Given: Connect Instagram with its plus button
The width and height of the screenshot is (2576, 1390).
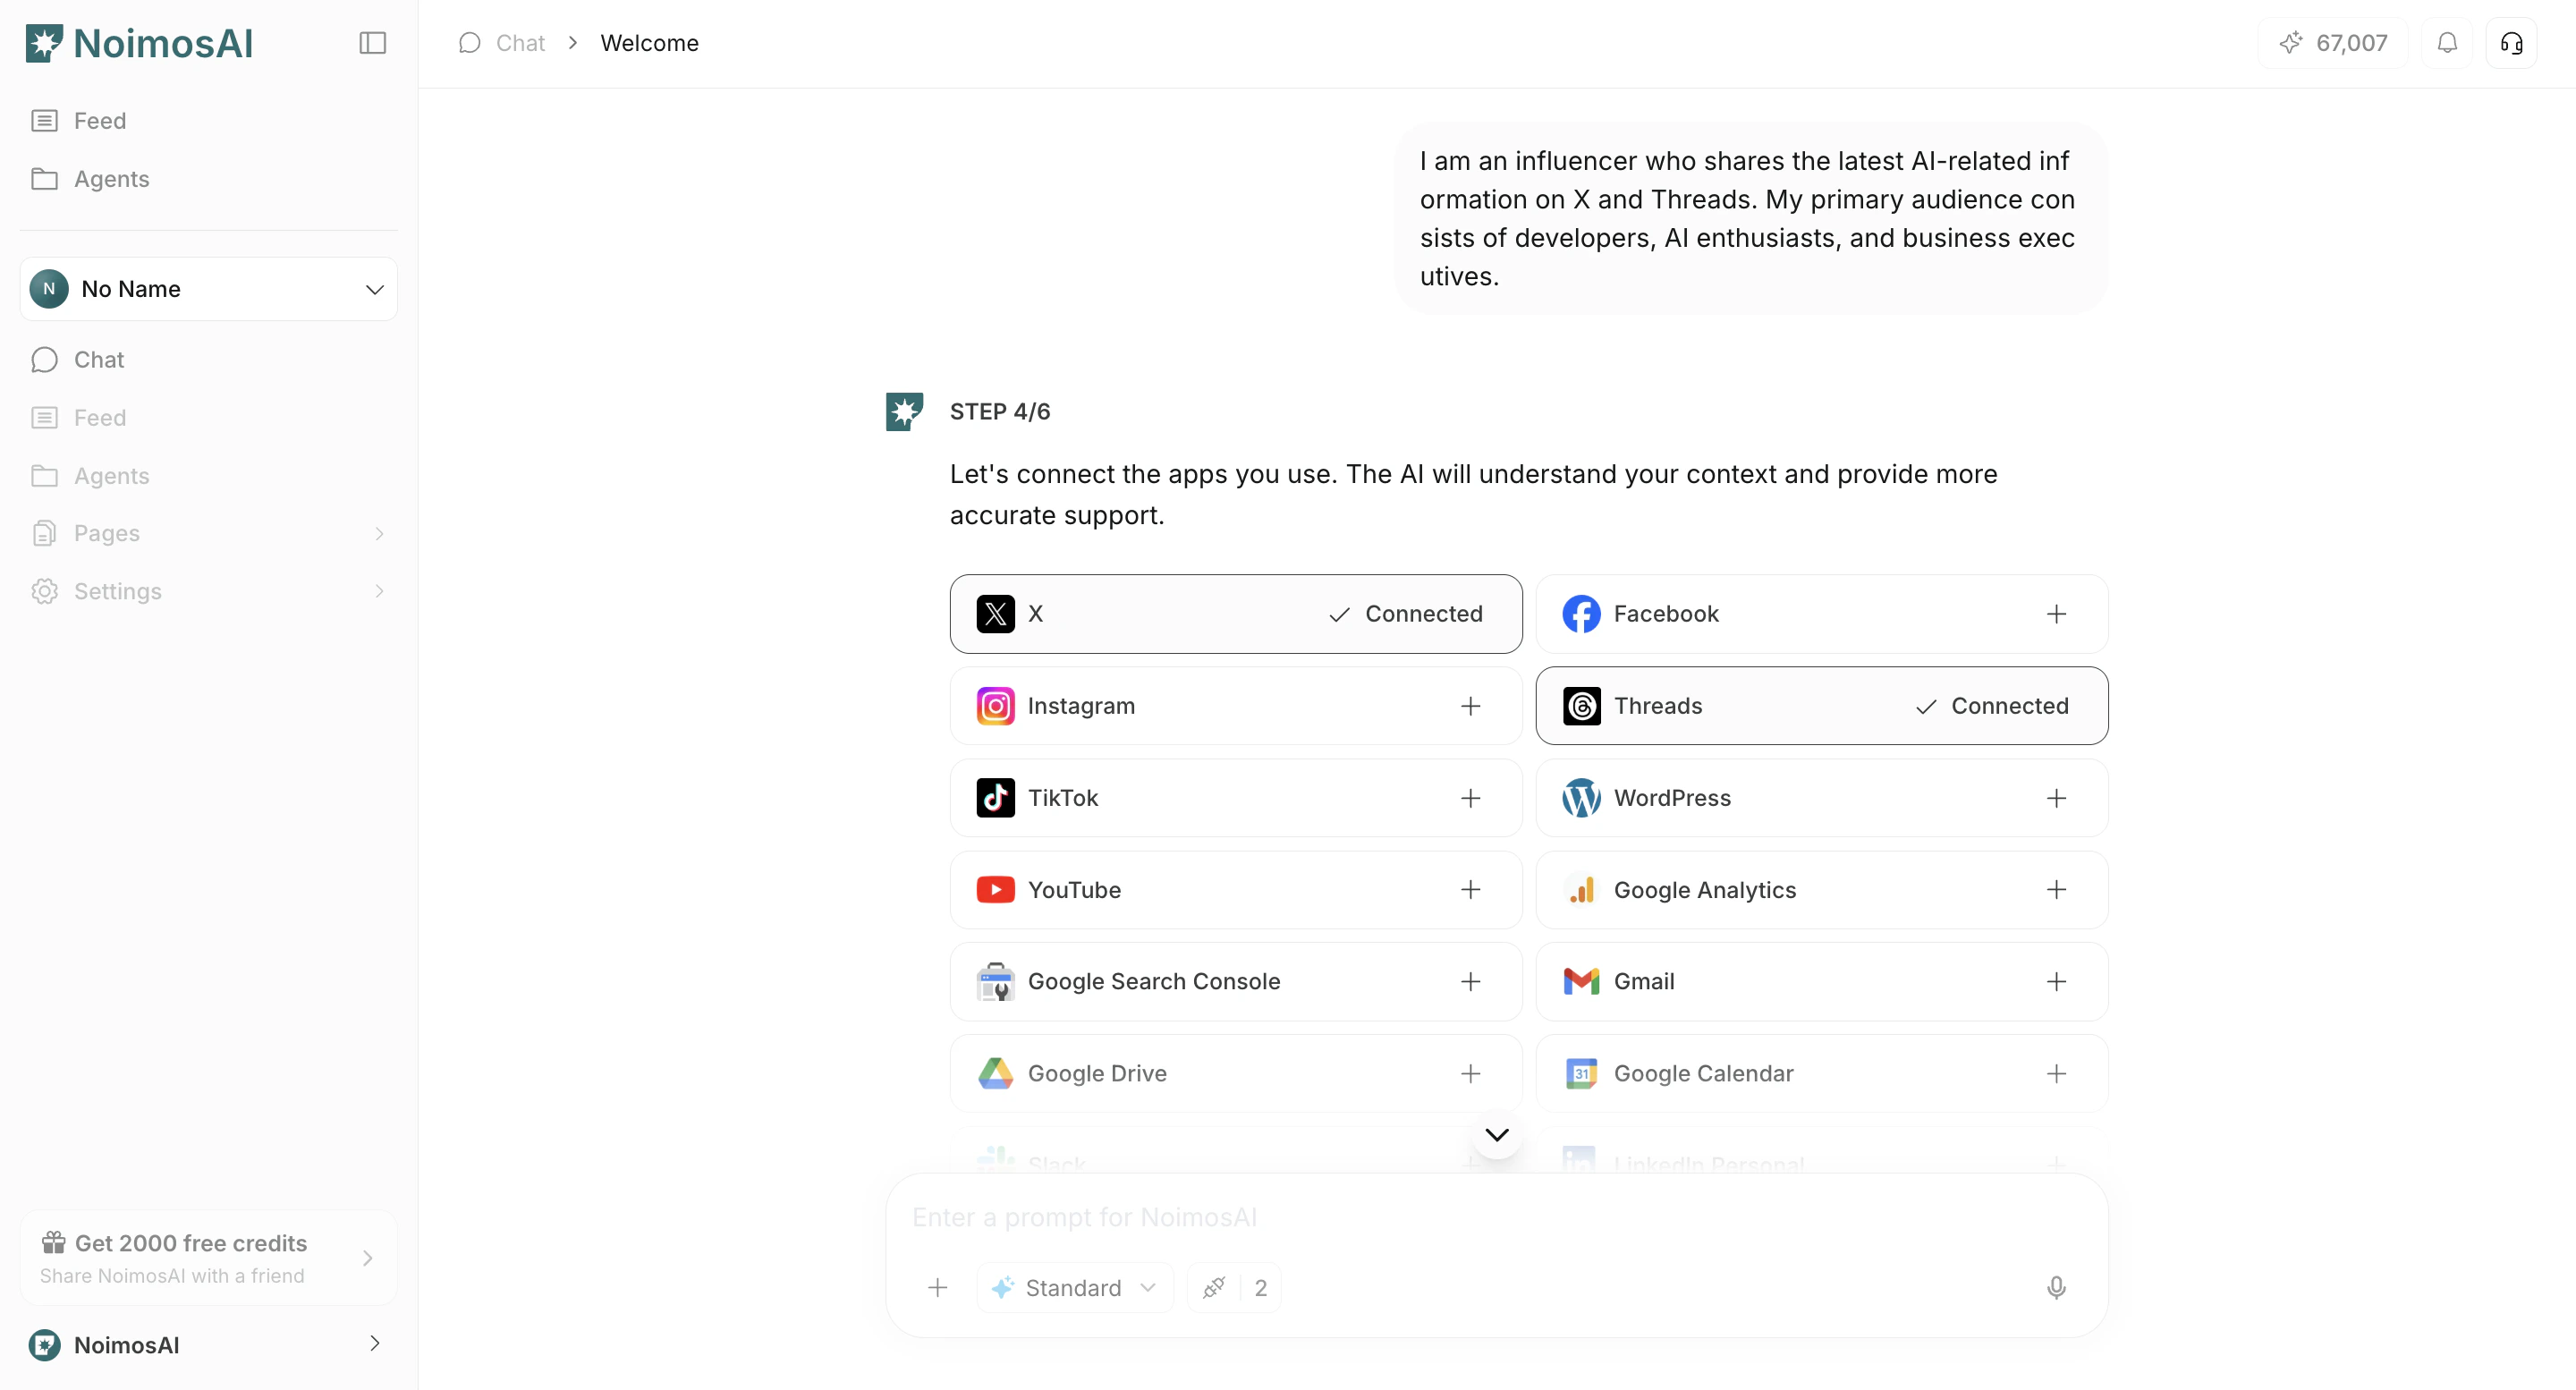Looking at the screenshot, I should point(1470,706).
